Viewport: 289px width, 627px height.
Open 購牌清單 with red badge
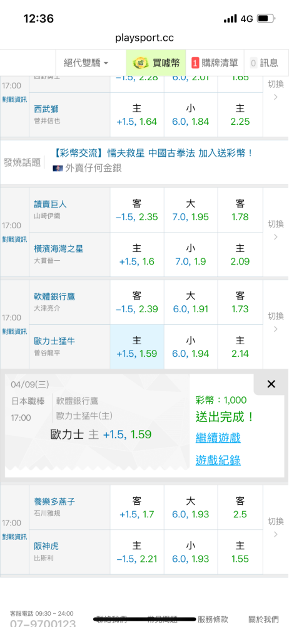point(215,63)
